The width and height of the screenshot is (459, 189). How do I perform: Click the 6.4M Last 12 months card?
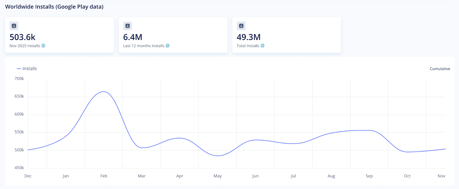[x=173, y=35]
